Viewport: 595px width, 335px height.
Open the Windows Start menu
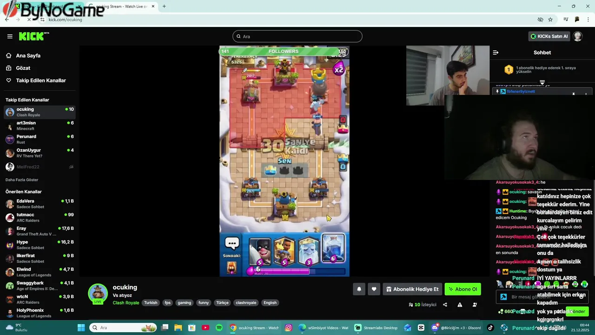[81, 328]
